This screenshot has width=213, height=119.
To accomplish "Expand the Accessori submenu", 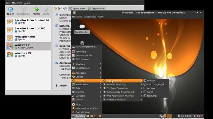I will [87, 73].
